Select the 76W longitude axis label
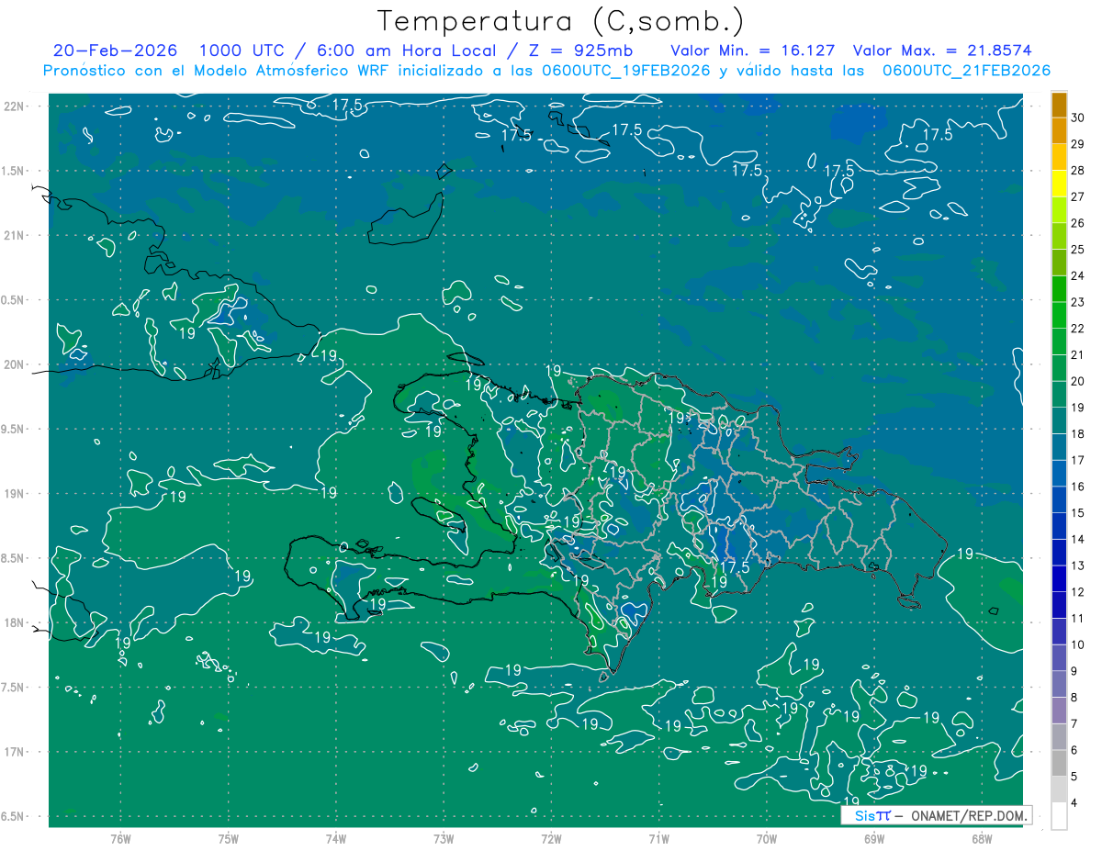This screenshot has height=851, width=1102. [120, 838]
